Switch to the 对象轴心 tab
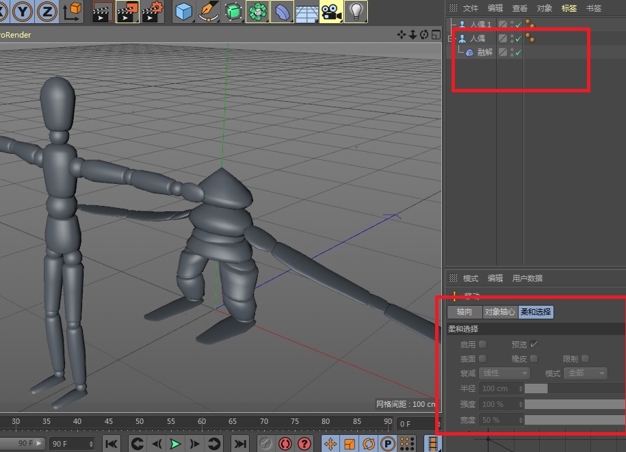626x452 pixels. tap(500, 312)
